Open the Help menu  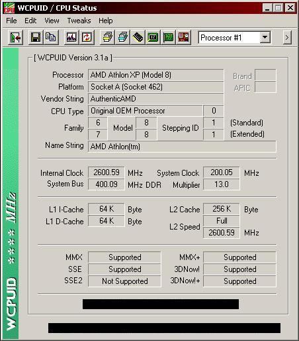pos(106,21)
